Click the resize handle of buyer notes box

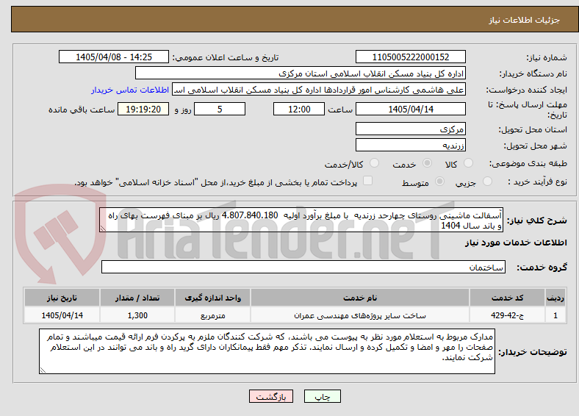[43, 370]
